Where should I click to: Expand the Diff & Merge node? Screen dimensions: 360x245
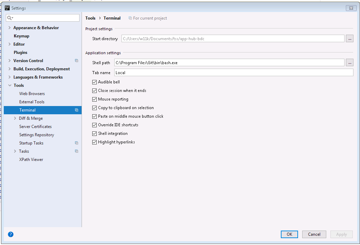(15, 118)
